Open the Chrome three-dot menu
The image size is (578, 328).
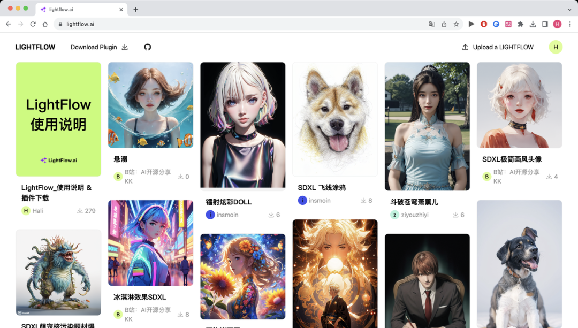[569, 24]
